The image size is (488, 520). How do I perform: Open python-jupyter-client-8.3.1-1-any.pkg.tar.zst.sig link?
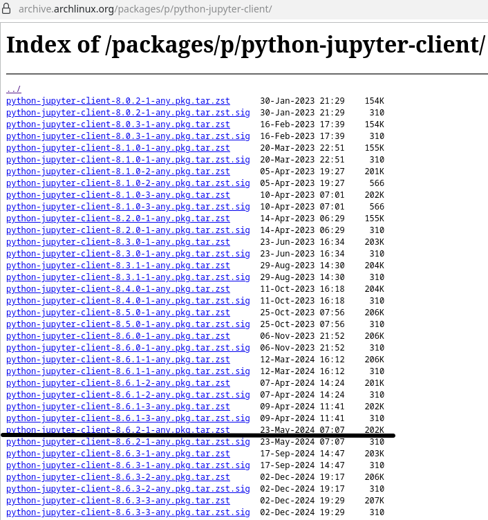(x=128, y=277)
